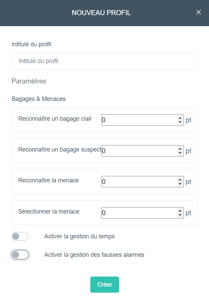
Task: Focus the bagage clair points field
Action: click(139, 120)
